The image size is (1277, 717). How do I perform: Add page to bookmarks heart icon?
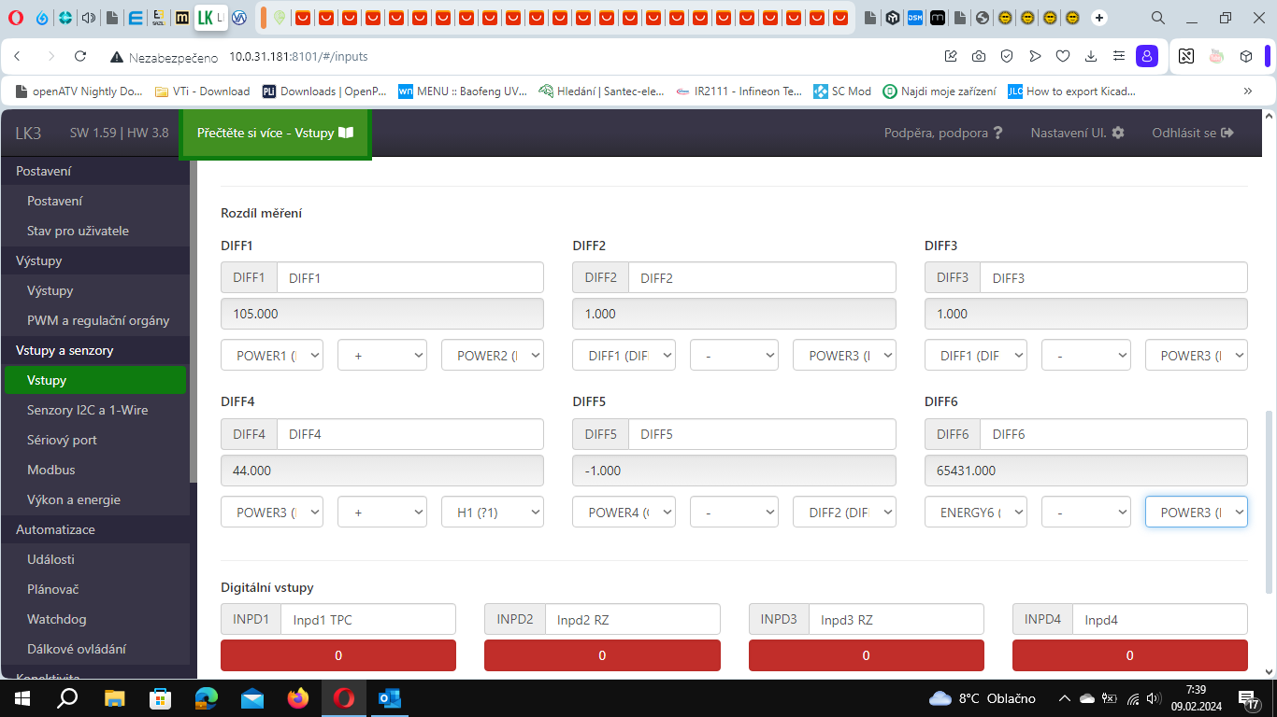pyautogui.click(x=1063, y=56)
